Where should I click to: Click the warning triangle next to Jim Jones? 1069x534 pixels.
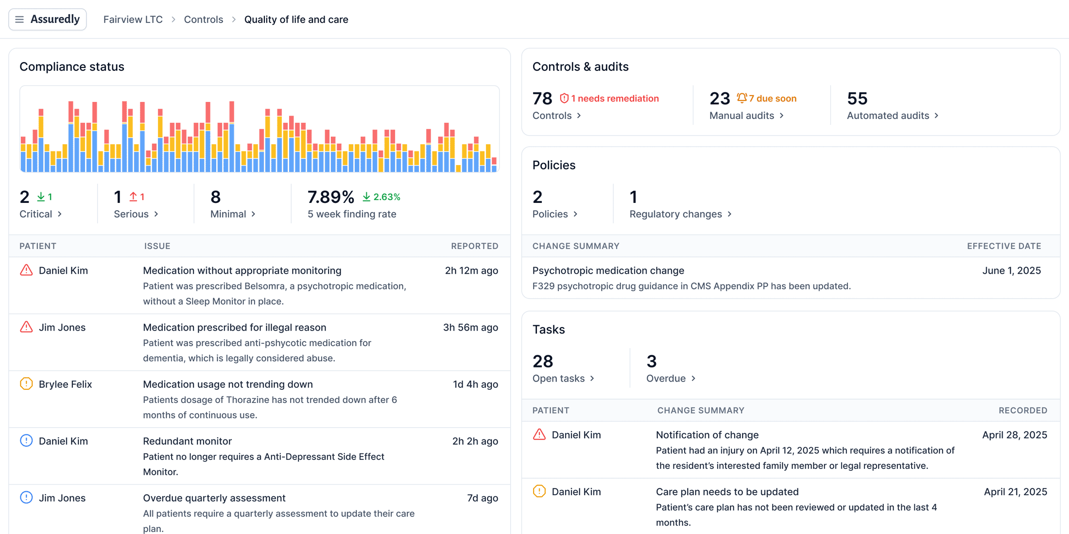coord(26,327)
